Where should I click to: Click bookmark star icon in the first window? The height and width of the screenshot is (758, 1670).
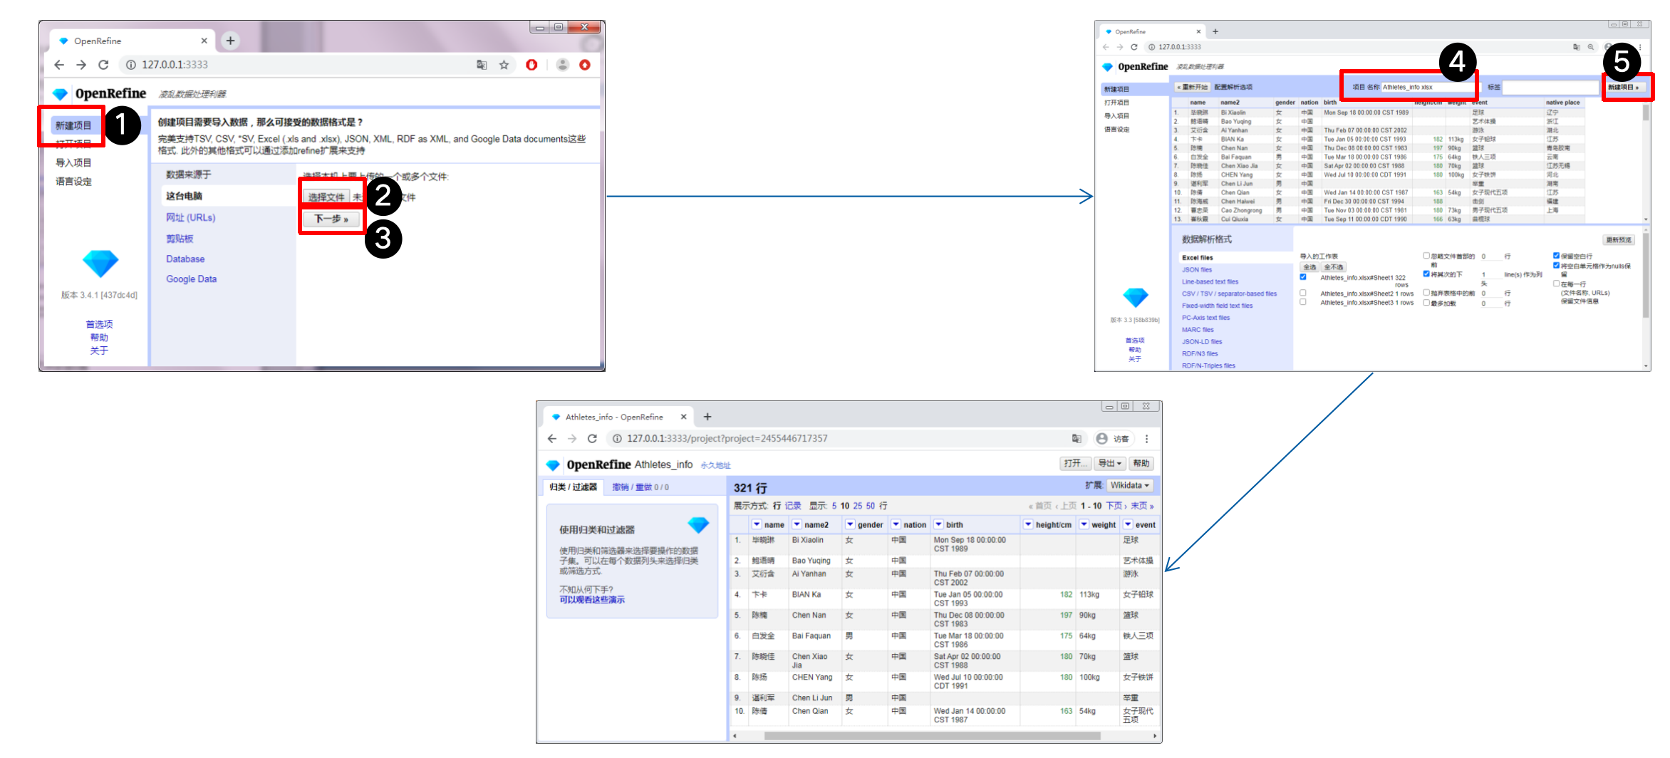pos(504,65)
